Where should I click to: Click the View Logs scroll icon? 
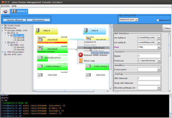(x=80, y=61)
